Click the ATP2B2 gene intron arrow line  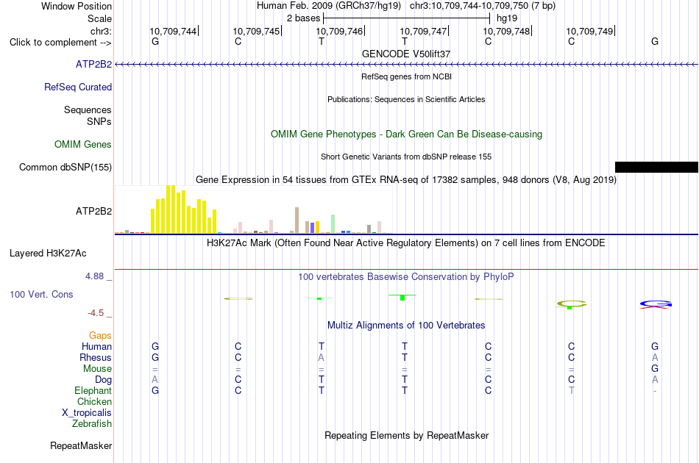[x=406, y=65]
